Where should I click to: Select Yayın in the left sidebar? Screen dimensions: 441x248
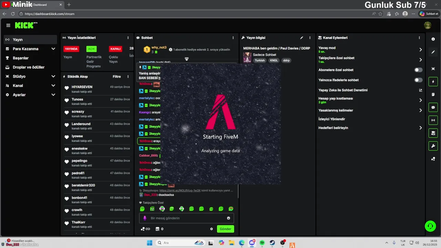[30, 40]
